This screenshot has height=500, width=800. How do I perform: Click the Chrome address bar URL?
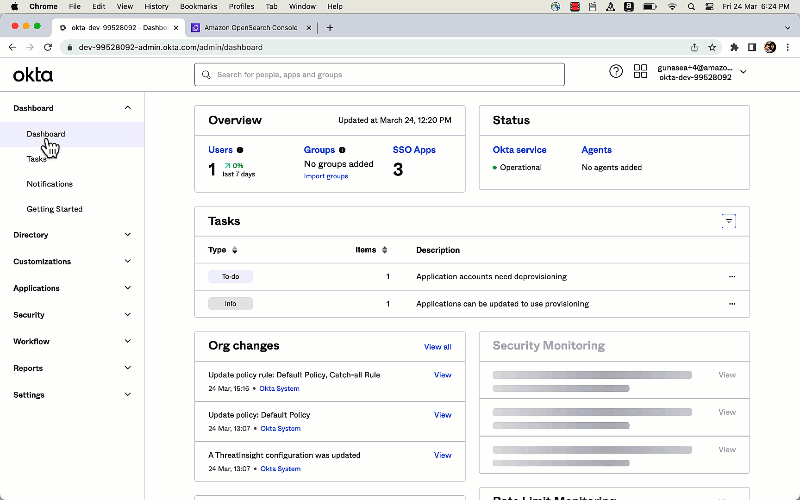tap(170, 47)
